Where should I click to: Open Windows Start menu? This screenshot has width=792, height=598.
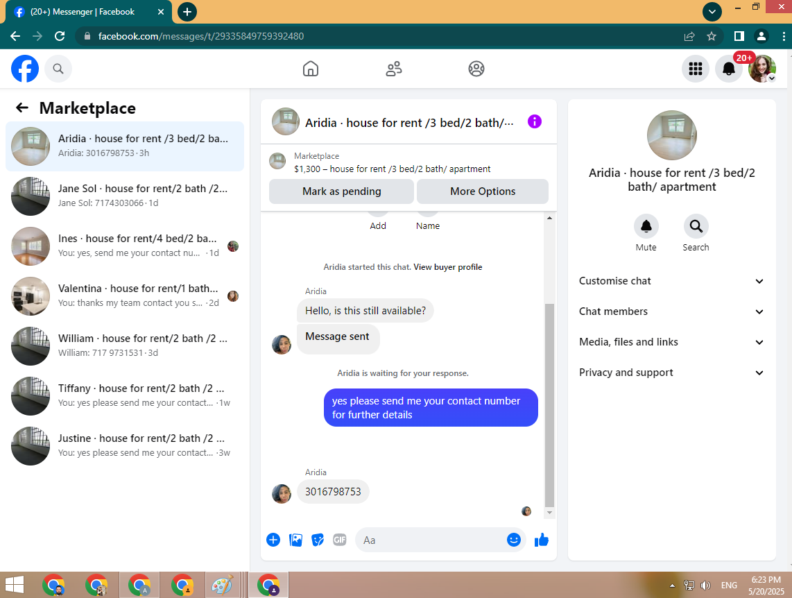pos(15,585)
